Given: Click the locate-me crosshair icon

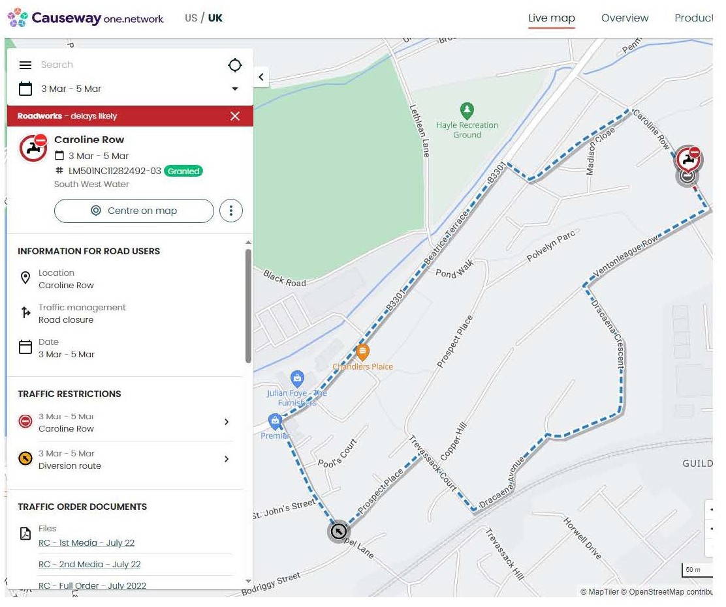Looking at the screenshot, I should [234, 65].
